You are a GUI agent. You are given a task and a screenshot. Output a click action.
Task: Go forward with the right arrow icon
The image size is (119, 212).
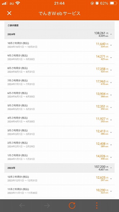[x=47, y=206]
